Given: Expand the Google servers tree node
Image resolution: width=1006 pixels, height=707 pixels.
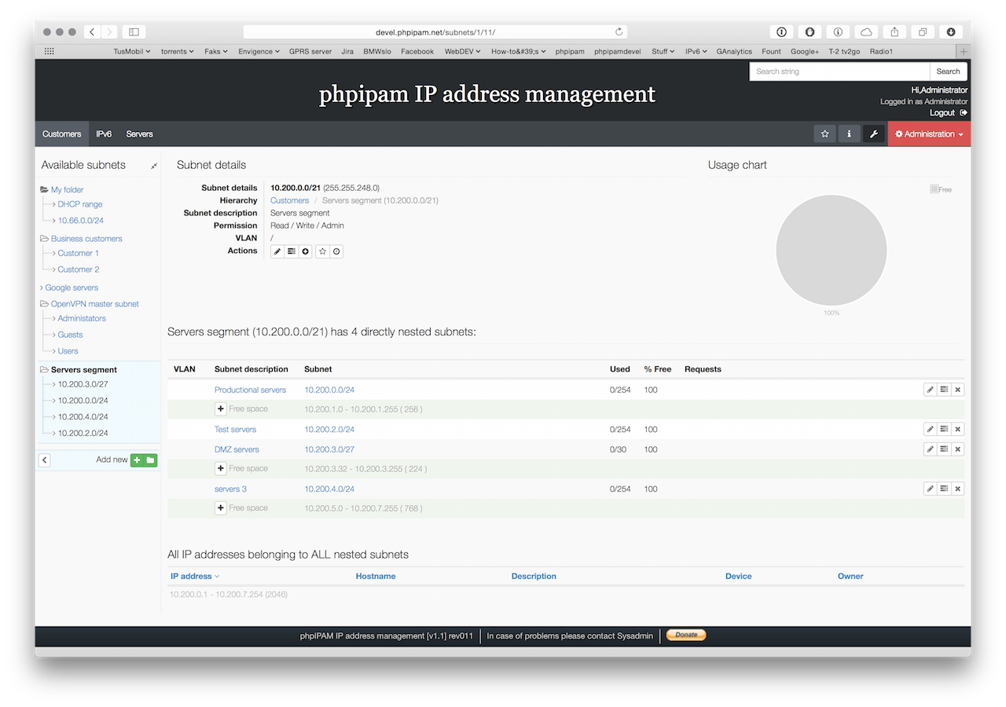Looking at the screenshot, I should tap(42, 288).
